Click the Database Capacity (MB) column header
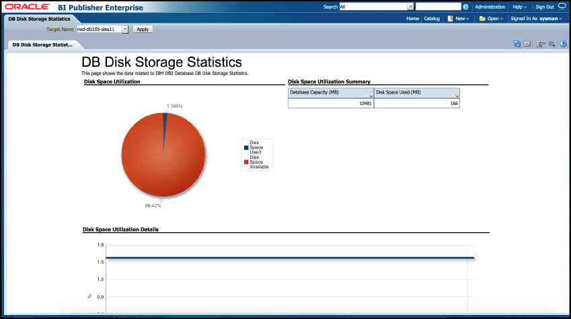Viewport: 571px width, 319px height. (331, 93)
